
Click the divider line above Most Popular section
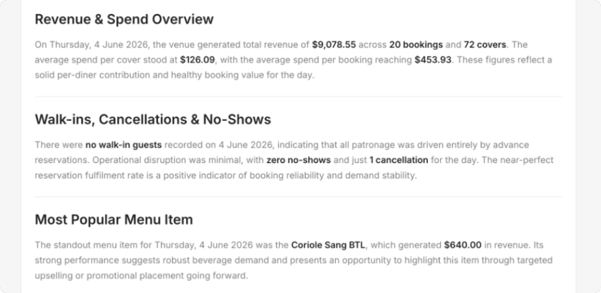(x=299, y=197)
